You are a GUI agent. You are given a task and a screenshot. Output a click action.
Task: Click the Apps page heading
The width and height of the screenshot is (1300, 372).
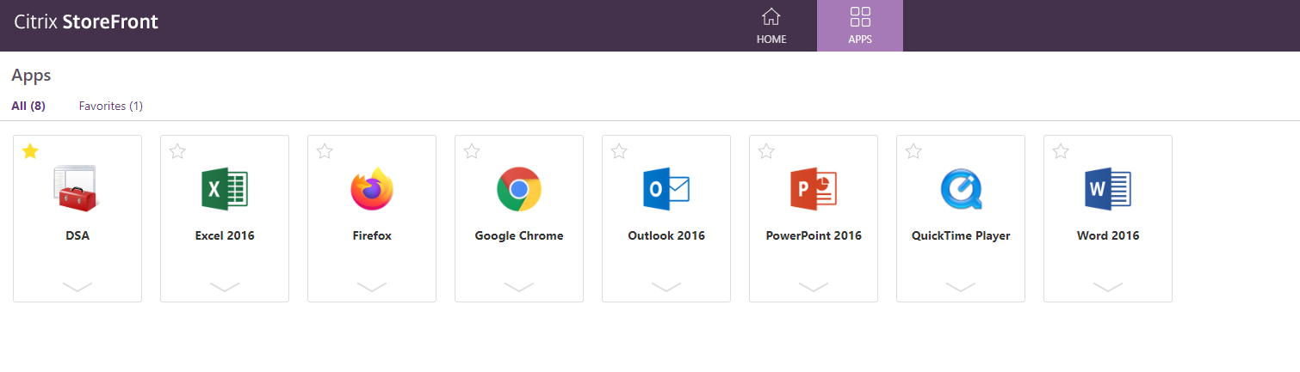[31, 76]
